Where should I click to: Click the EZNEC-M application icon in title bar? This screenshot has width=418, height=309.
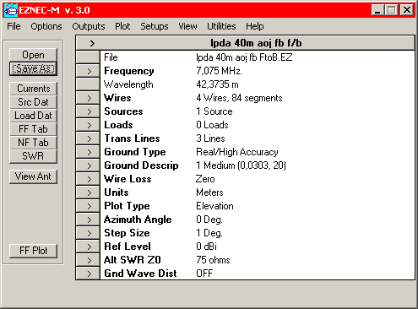pos(11,10)
